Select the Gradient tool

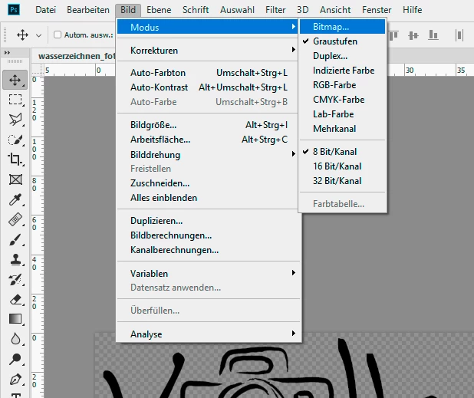[15, 319]
